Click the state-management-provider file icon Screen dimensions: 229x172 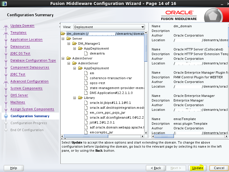86,88
